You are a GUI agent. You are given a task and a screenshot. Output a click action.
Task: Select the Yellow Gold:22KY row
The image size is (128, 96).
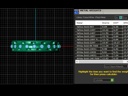tap(102, 43)
